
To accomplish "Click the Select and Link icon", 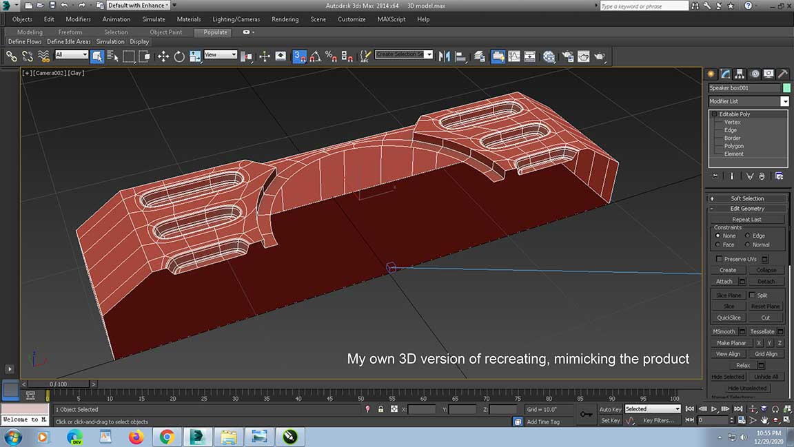I will 12,56.
